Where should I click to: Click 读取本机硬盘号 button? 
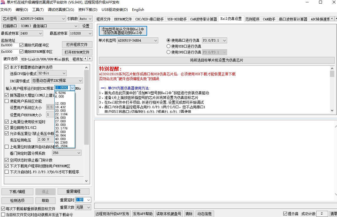pos(169,214)
